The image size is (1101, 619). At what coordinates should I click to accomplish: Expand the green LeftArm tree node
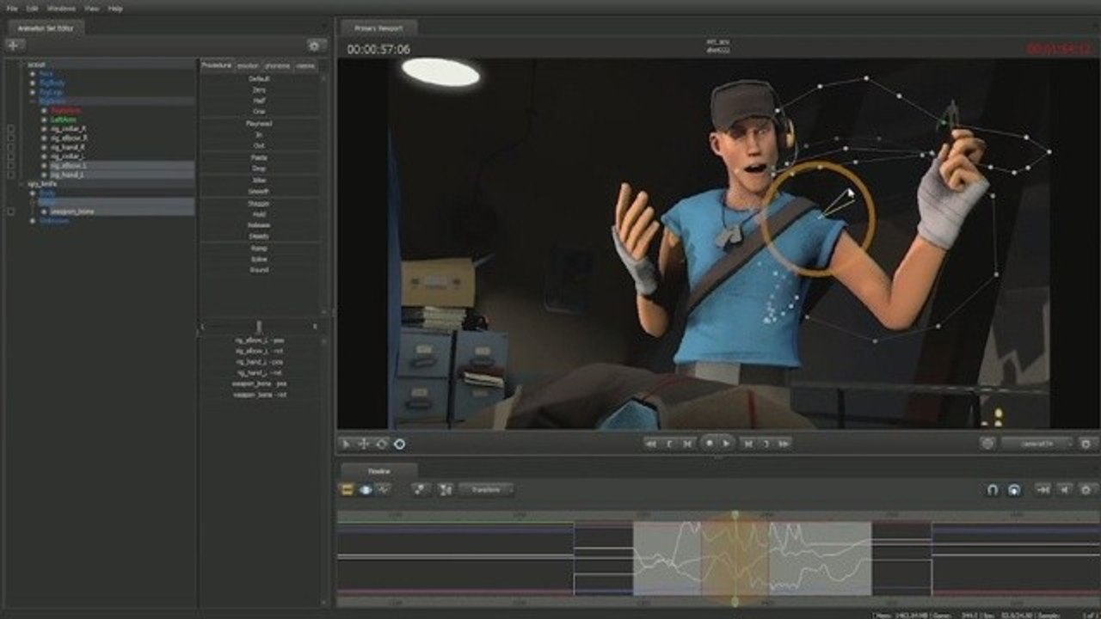pos(45,120)
